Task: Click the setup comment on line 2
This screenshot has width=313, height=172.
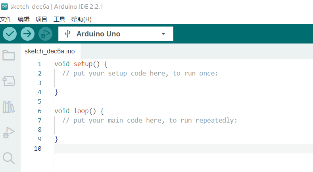Action: pyautogui.click(x=140, y=73)
